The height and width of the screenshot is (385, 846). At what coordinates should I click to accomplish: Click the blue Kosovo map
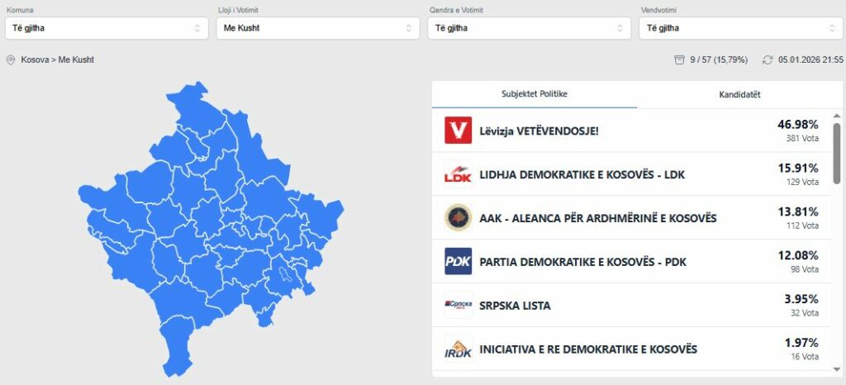coord(207,223)
